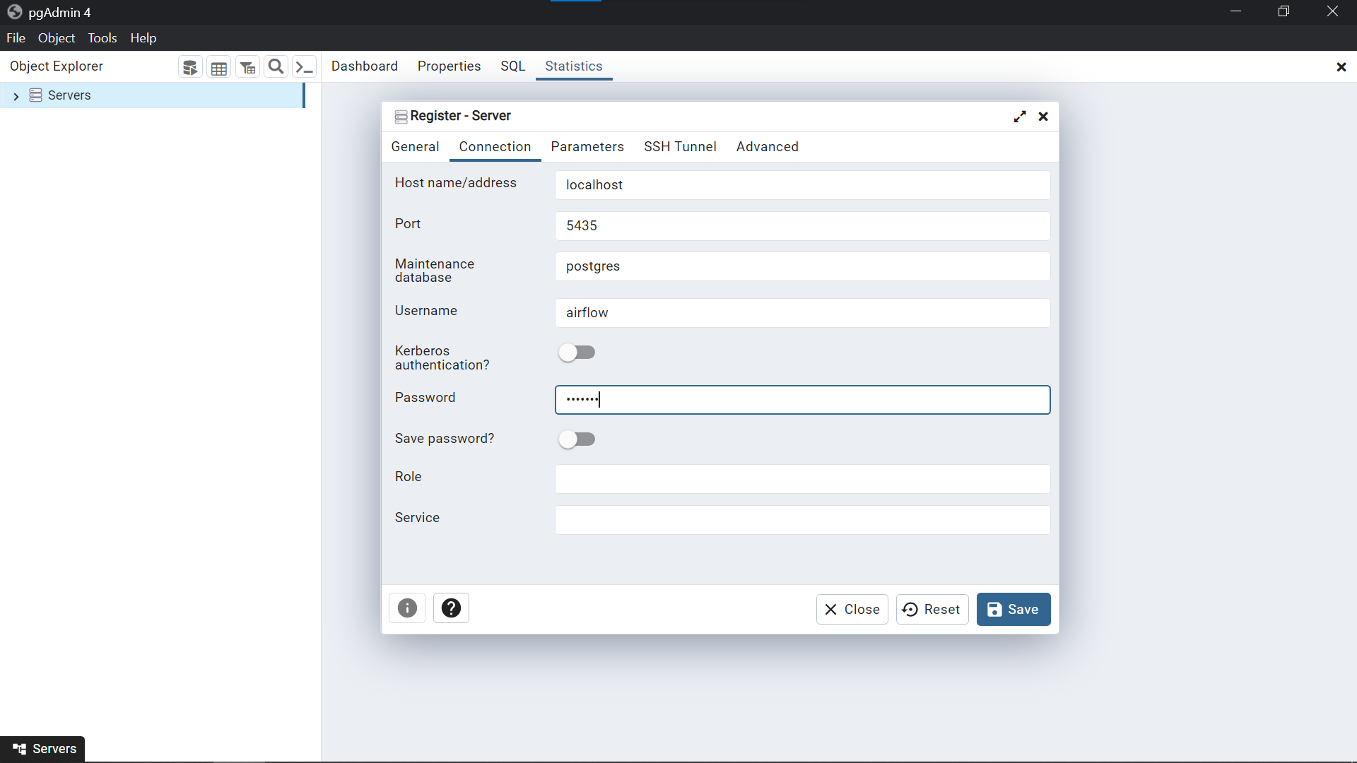Open Search Objects magnifier icon
Viewport: 1357px width, 763px height.
276,67
